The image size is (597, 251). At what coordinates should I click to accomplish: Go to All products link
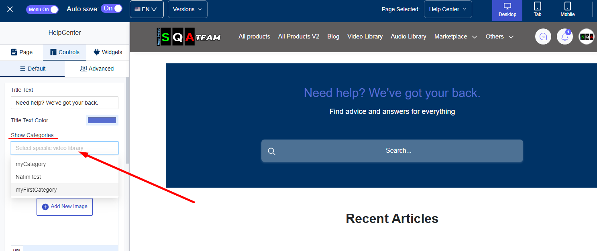coord(254,36)
